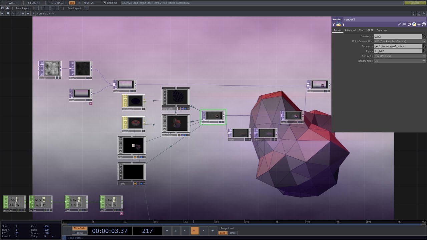Switch to the Advanced parameter tab
The width and height of the screenshot is (427, 240).
point(350,30)
